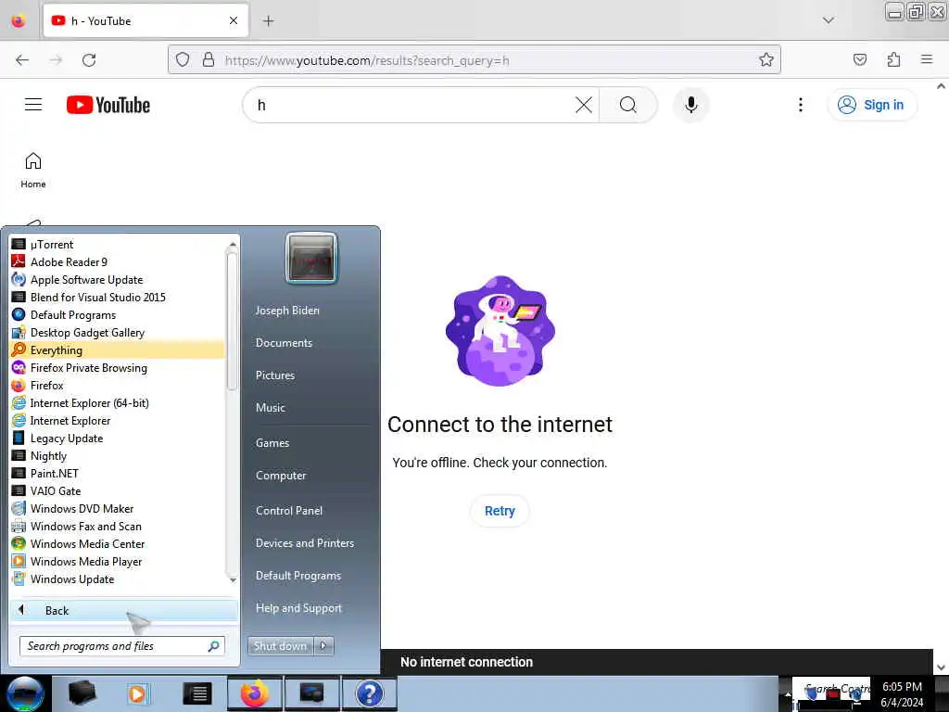
Task: Click the user account picture
Action: pos(311,258)
